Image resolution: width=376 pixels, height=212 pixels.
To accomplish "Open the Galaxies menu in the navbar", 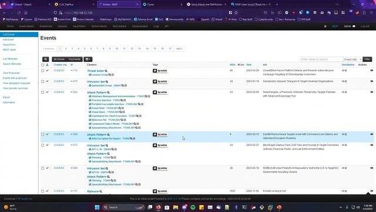I will (x=62, y=26).
